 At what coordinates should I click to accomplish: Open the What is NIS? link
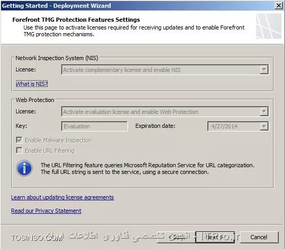32,84
